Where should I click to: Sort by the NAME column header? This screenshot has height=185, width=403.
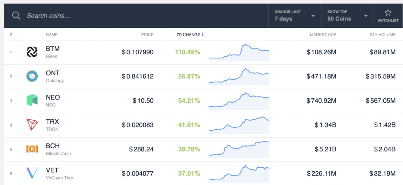coord(52,34)
